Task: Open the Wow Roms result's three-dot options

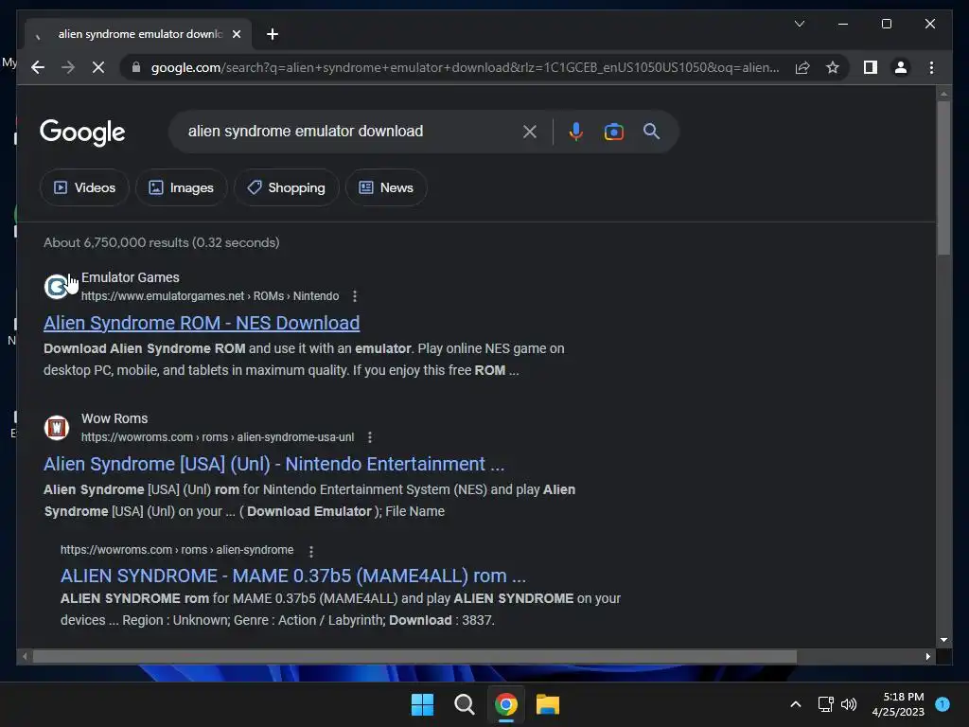Action: point(370,437)
